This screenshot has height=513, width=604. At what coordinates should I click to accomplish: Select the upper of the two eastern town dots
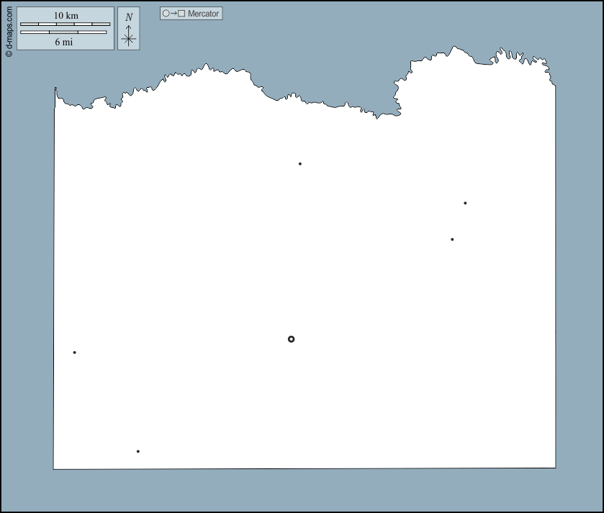point(465,203)
